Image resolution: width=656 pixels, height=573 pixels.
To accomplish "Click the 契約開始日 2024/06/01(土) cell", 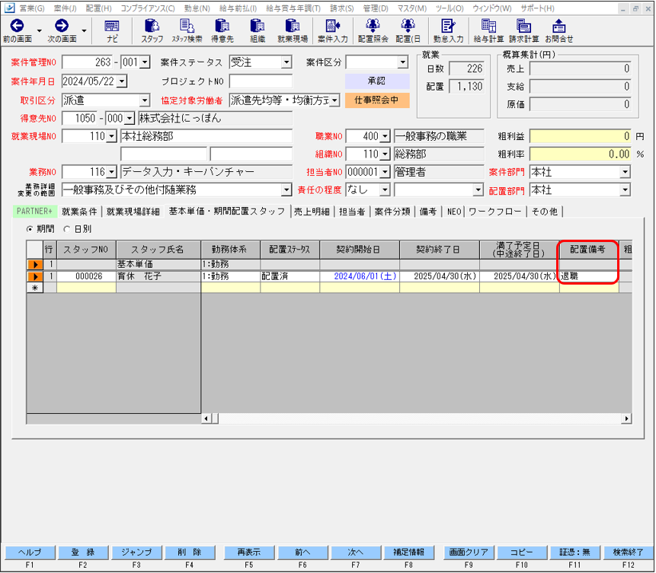I will tap(360, 277).
